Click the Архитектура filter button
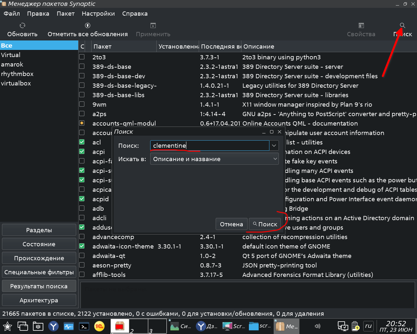The image size is (417, 334). [39, 300]
